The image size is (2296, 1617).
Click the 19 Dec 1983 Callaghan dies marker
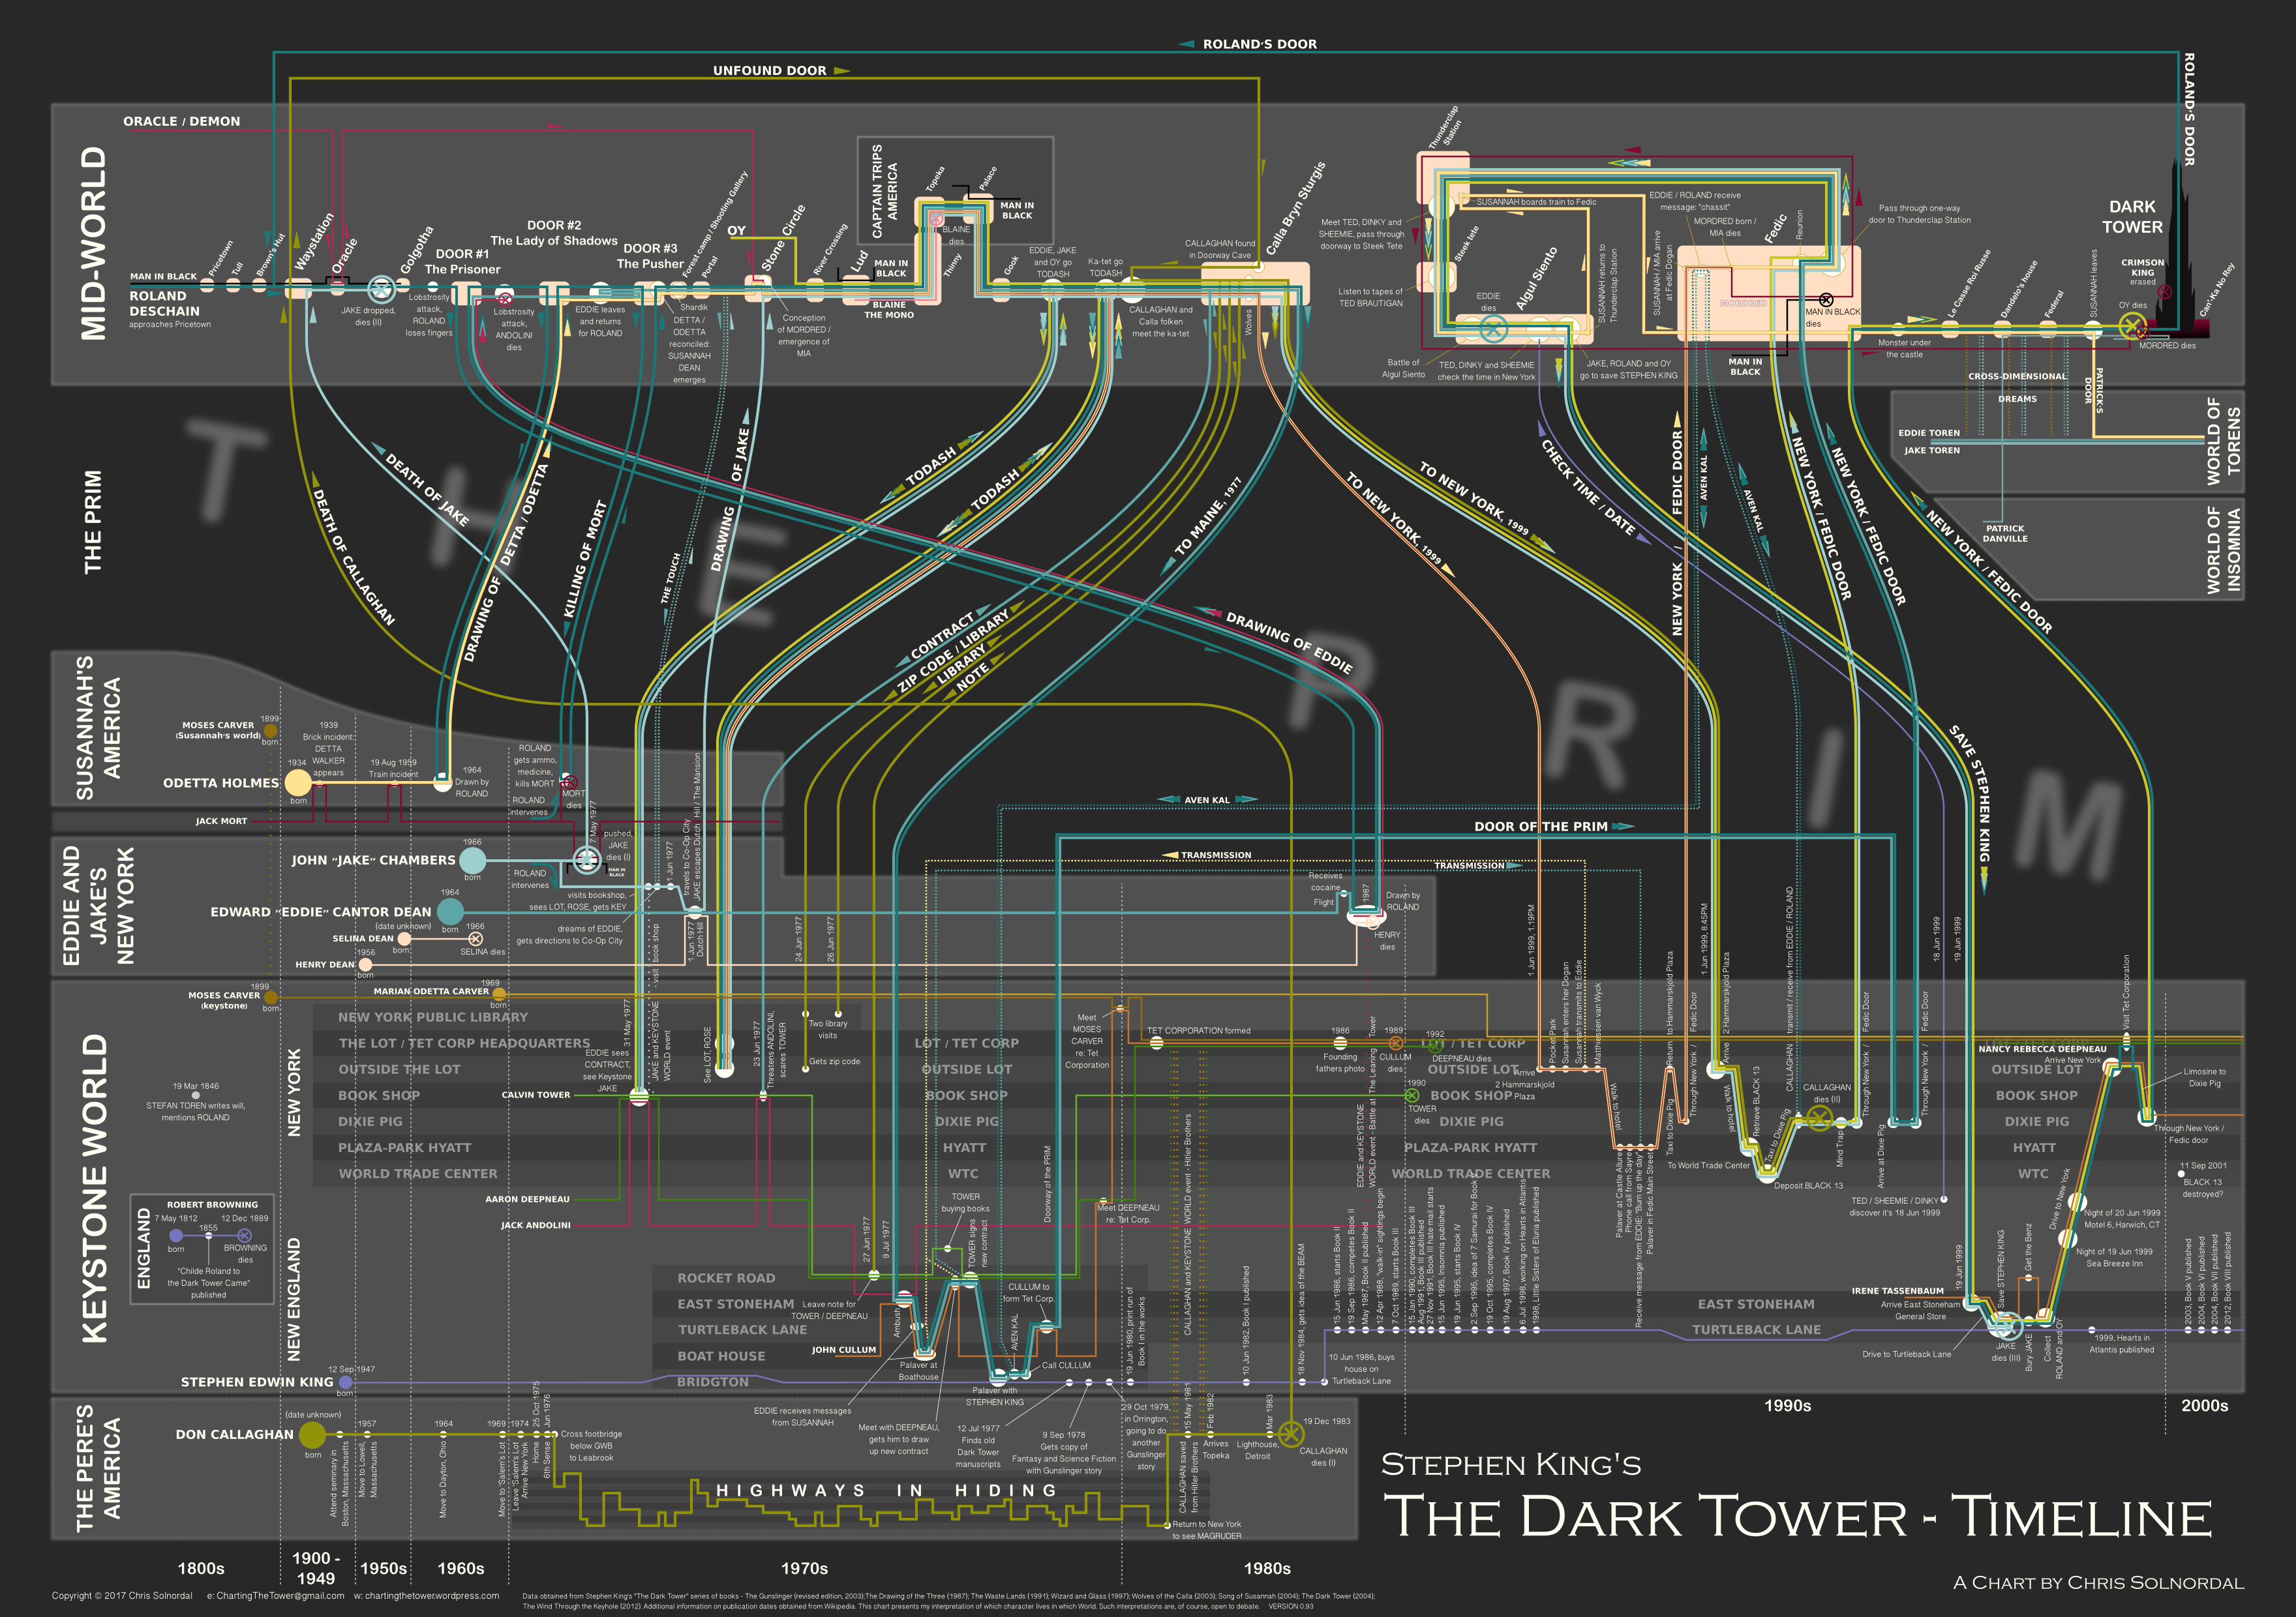click(x=1291, y=1434)
